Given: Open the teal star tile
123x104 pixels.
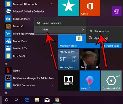Looking at the screenshot, I should 69,8.
